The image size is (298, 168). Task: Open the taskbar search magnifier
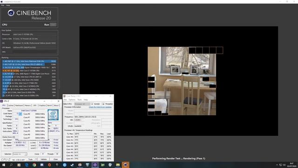11,165
